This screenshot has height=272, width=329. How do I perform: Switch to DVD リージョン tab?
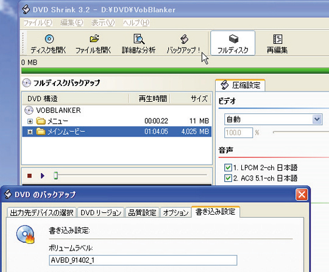[101, 213]
